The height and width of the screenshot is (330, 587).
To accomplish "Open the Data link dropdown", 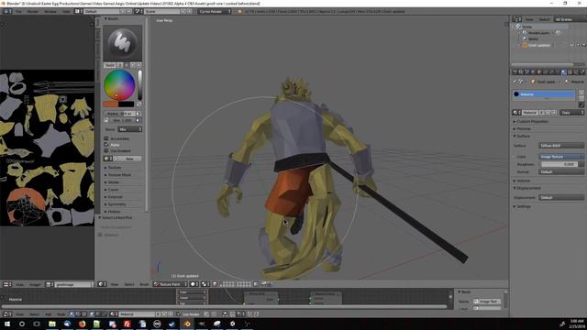I will [572, 113].
